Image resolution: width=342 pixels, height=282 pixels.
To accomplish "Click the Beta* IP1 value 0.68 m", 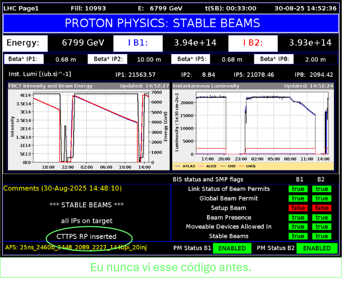I will 66,60.
